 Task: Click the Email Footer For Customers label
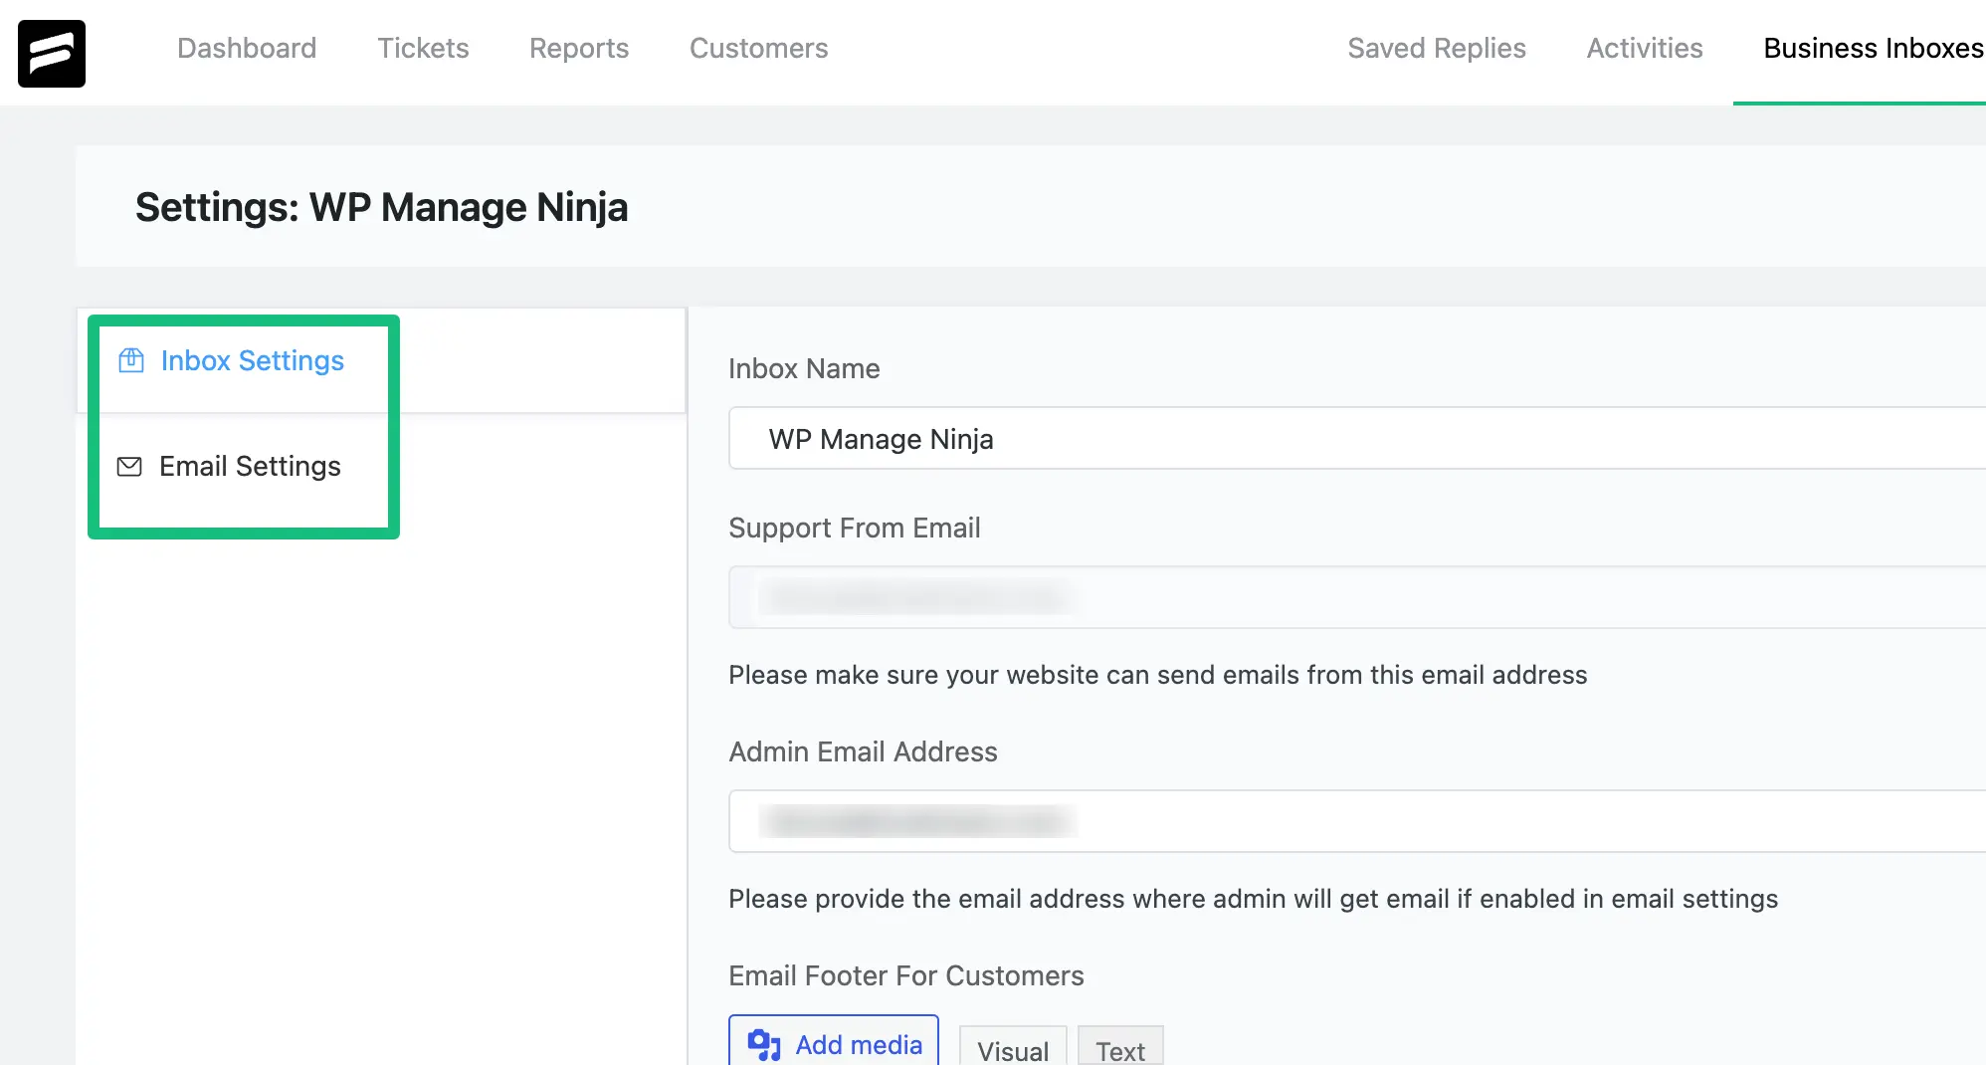[x=906, y=975]
